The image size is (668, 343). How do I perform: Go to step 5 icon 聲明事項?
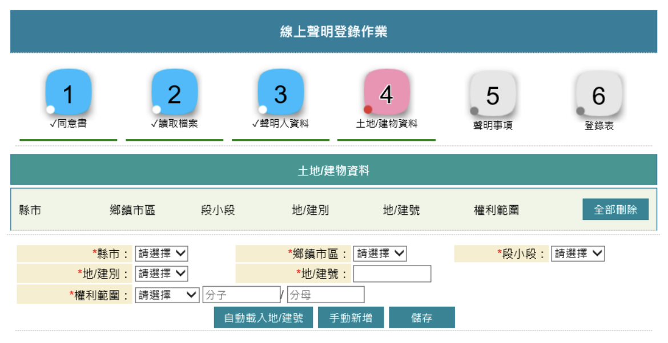[x=493, y=94]
